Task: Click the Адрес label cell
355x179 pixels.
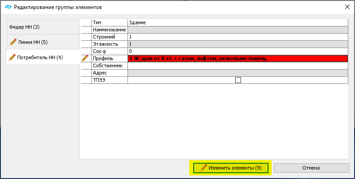Action: [109, 73]
